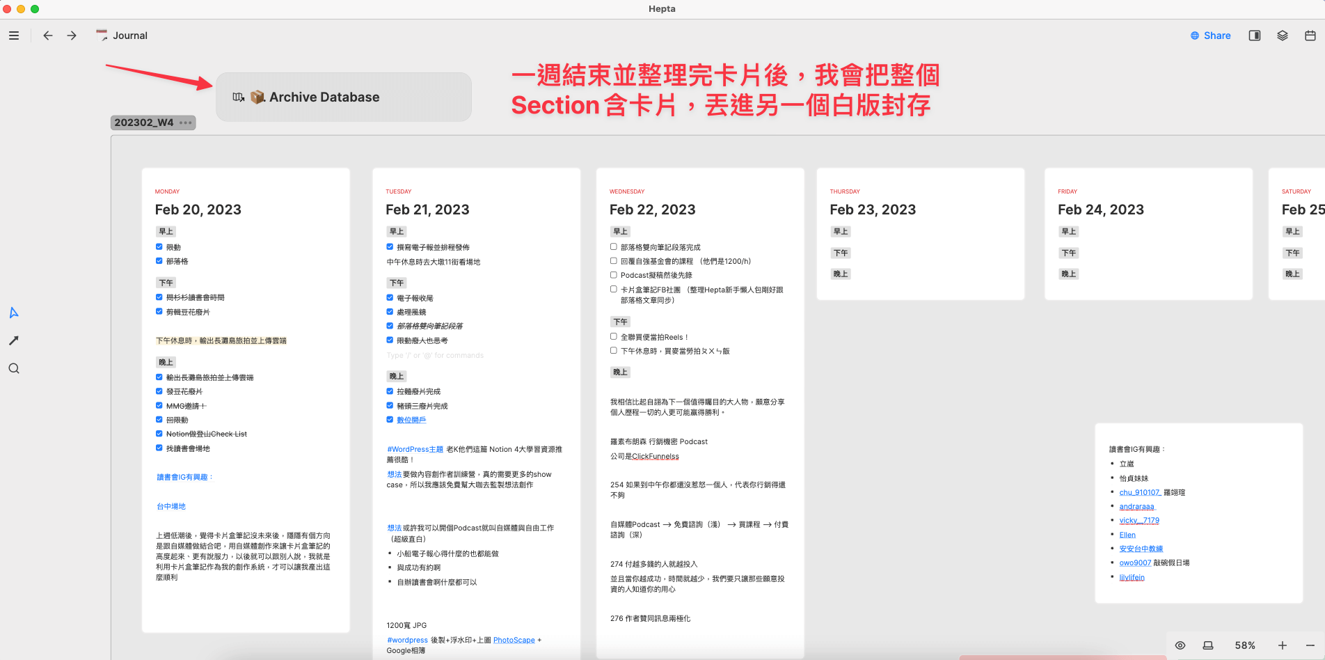Click the Journal title in the toolbar
The image size is (1325, 660).
130,36
